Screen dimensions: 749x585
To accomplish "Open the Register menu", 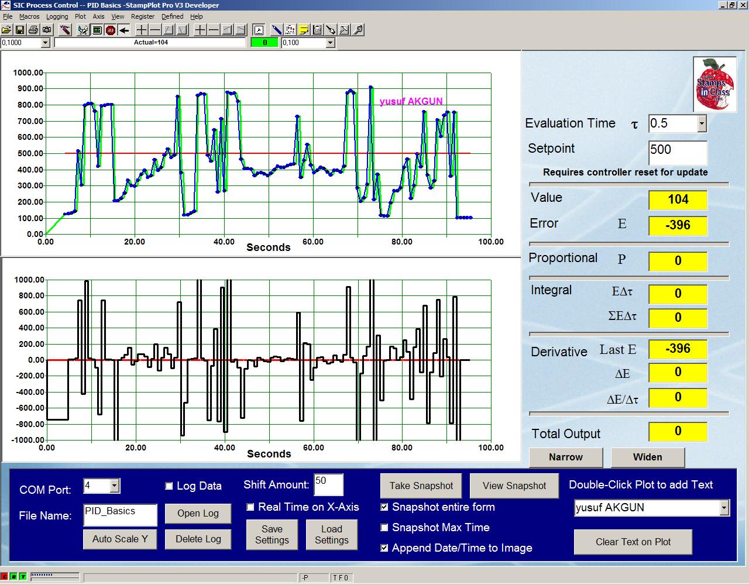I will pyautogui.click(x=143, y=16).
